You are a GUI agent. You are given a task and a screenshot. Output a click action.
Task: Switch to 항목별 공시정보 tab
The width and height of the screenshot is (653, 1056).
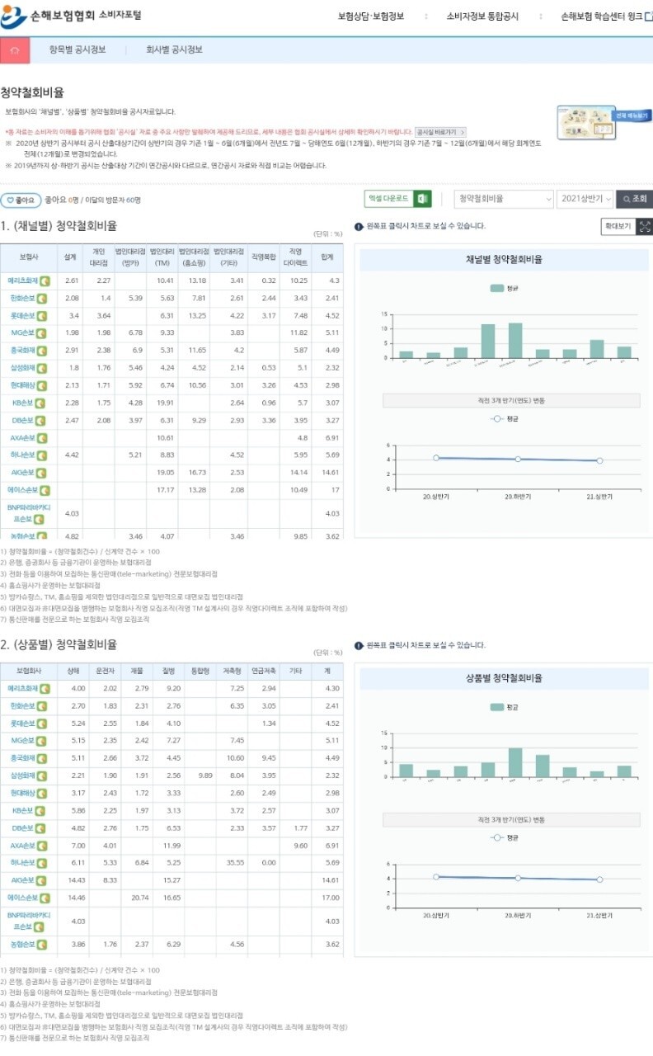[78, 49]
